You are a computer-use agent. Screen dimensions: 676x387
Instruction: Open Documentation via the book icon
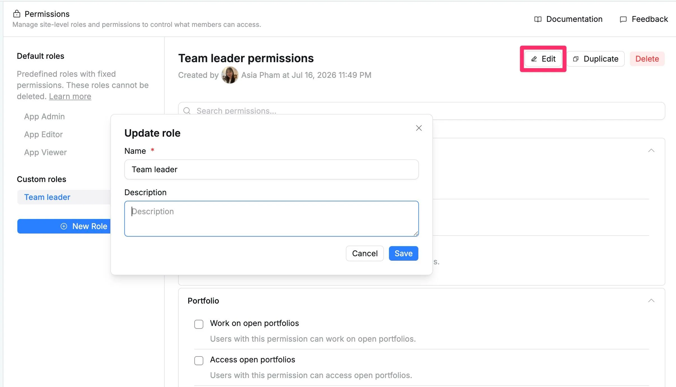click(x=538, y=19)
